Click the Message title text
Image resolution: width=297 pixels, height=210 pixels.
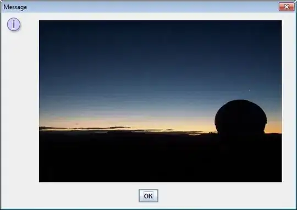point(15,7)
